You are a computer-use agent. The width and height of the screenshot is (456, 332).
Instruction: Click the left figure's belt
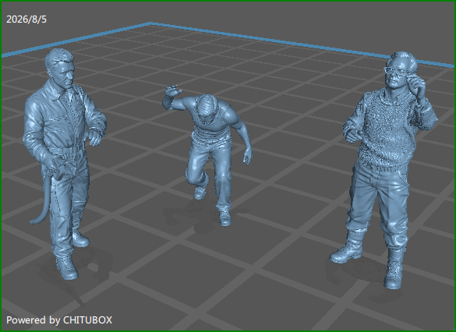pyautogui.click(x=69, y=150)
